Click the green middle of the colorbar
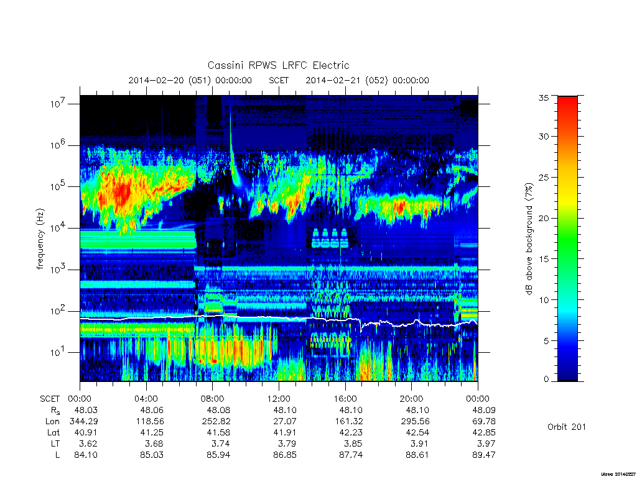The height and width of the screenshot is (477, 637). (x=567, y=239)
